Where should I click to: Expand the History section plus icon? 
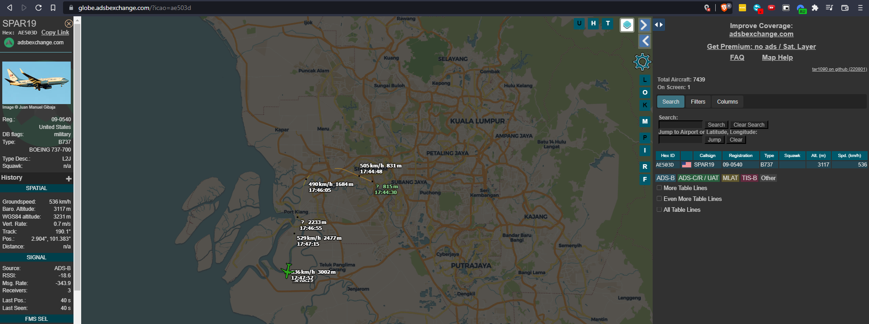tap(69, 179)
